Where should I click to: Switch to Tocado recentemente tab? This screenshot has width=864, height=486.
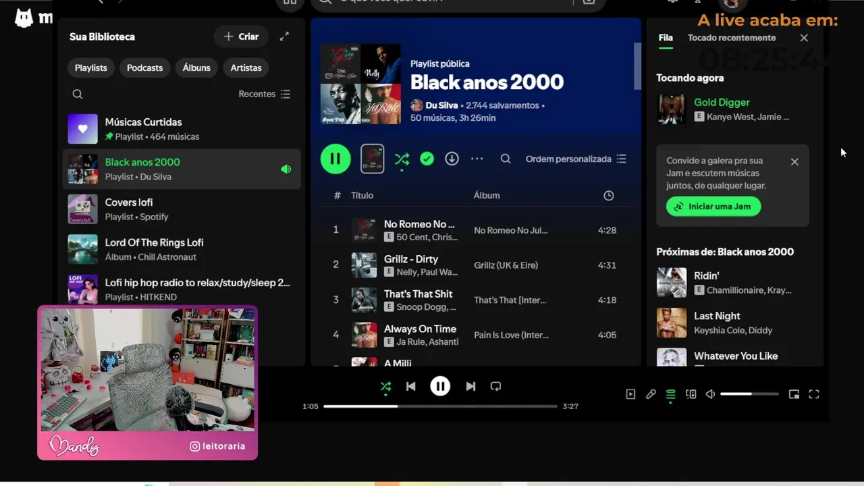(x=732, y=38)
